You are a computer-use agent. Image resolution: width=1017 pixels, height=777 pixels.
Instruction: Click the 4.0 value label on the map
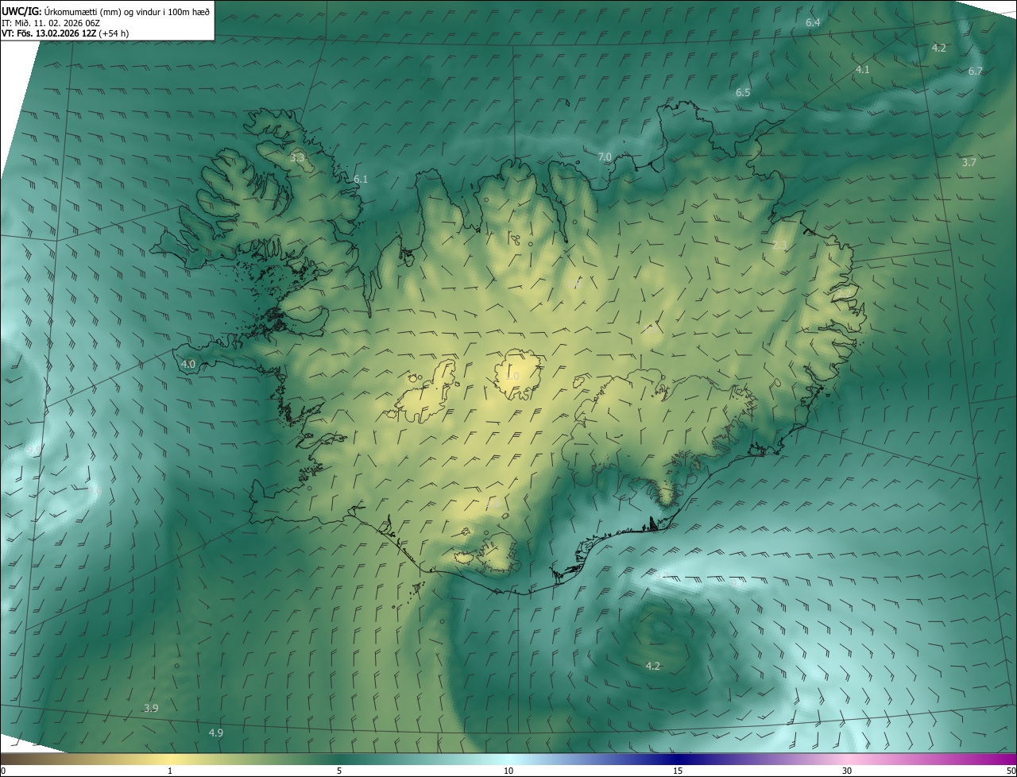188,364
